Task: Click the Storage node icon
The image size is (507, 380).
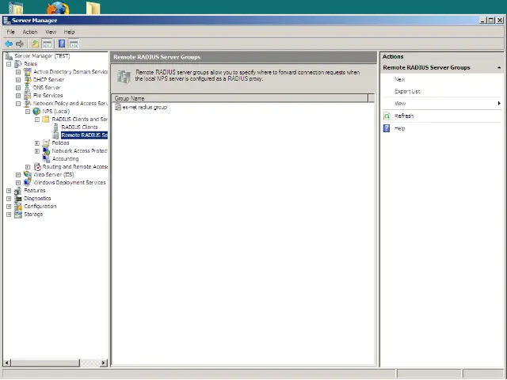Action: [18, 215]
